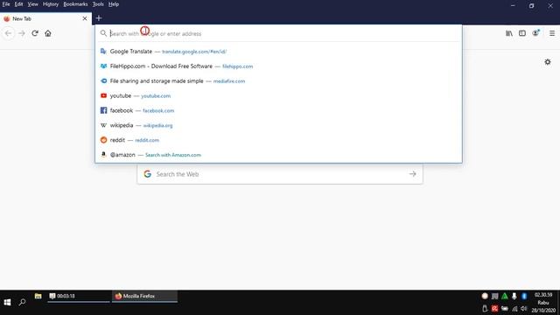Select facebook suggestion
Screen dimensions: 560x315
point(278,110)
